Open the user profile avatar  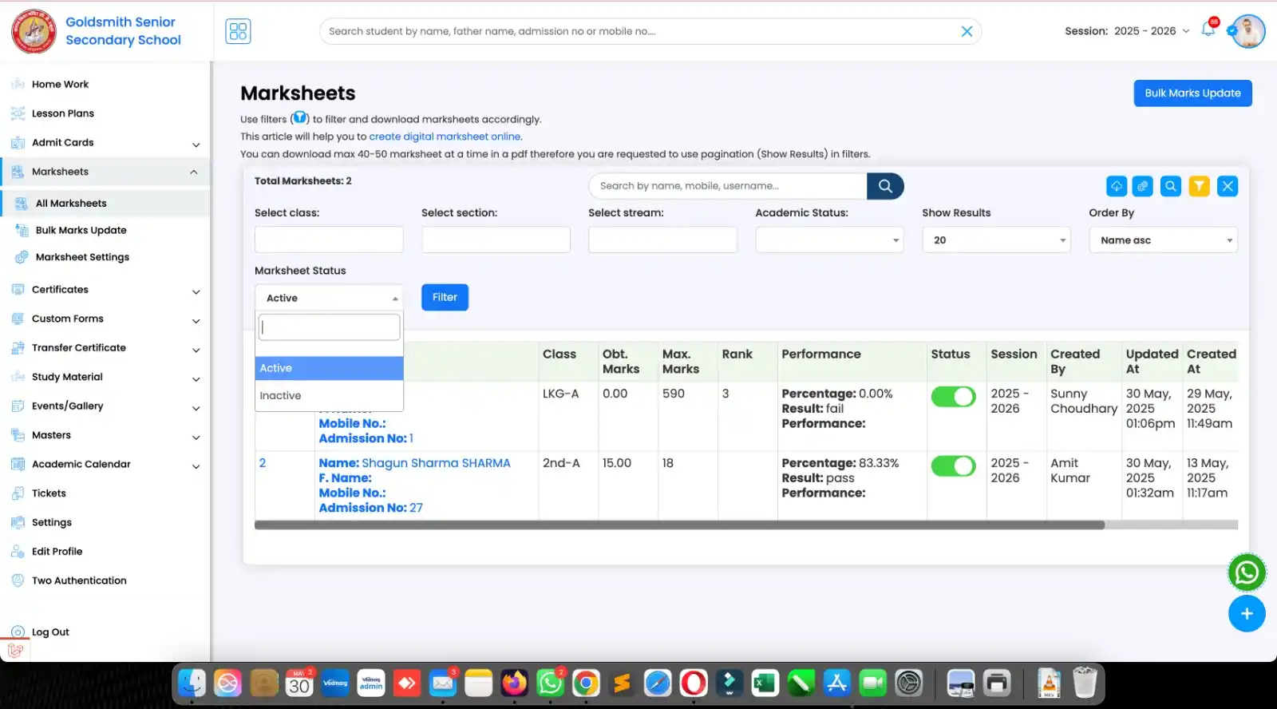click(1247, 31)
